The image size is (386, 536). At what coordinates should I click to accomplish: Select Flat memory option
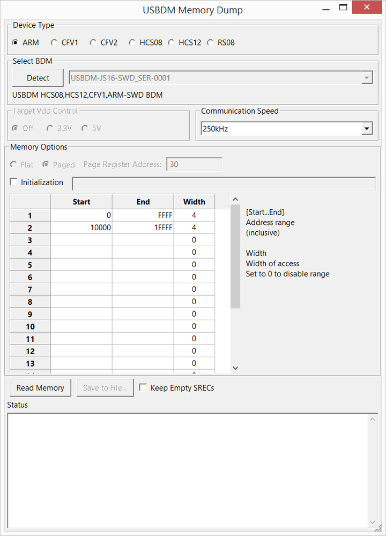point(22,165)
